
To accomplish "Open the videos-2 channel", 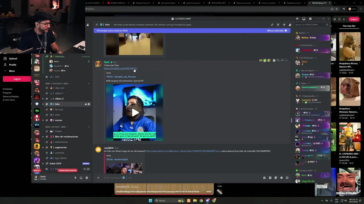I will pyautogui.click(x=67, y=99).
